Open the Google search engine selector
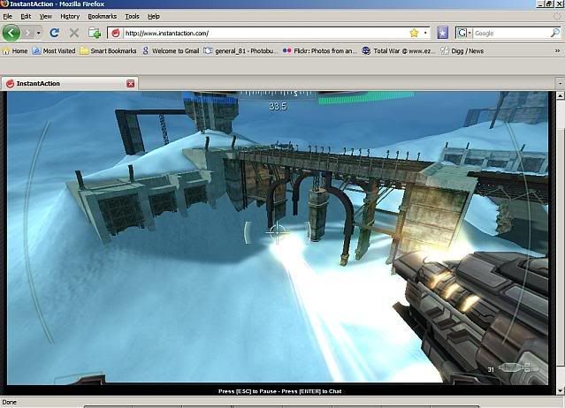Screen dimensions: 565x408 click(464, 33)
